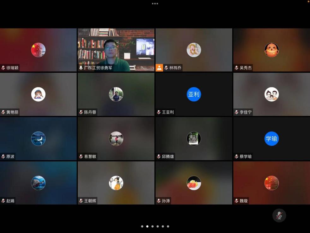Screen dimensions: 310x233
Task: Click the muted mic icon beside 易慧敏
Action: tap(81, 156)
